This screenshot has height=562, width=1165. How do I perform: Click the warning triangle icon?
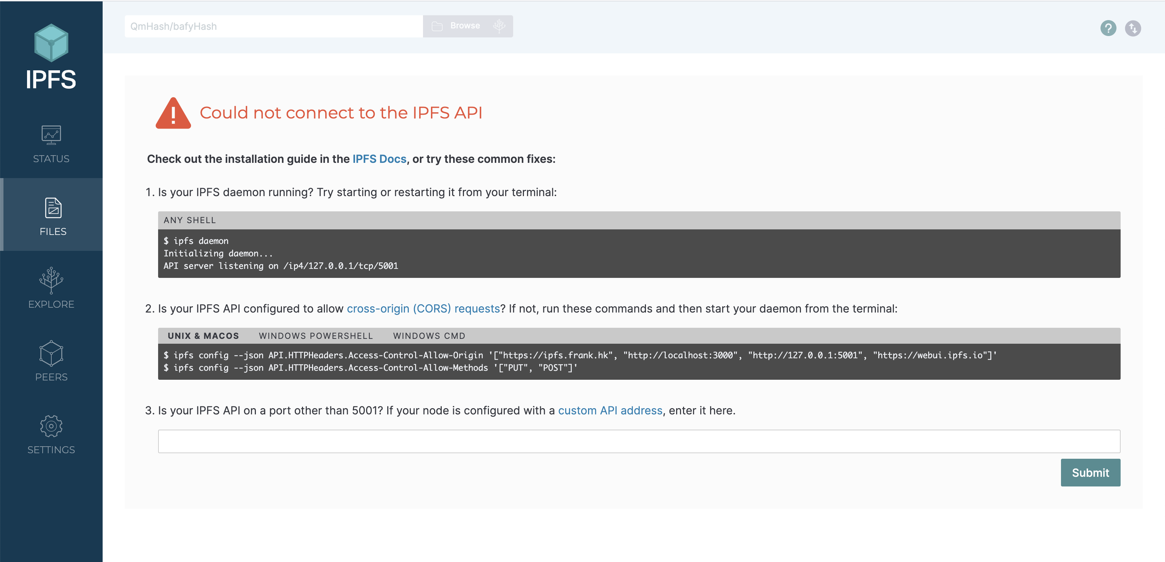point(173,113)
